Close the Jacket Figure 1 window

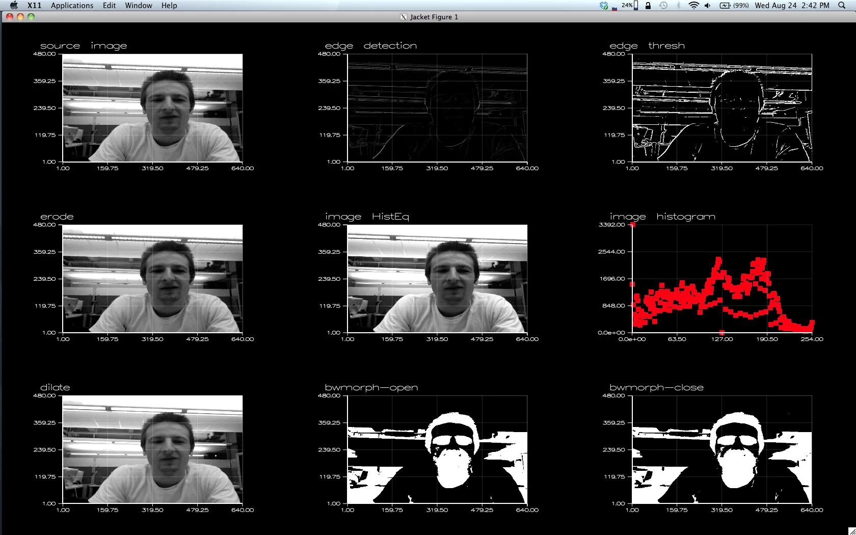(10, 17)
